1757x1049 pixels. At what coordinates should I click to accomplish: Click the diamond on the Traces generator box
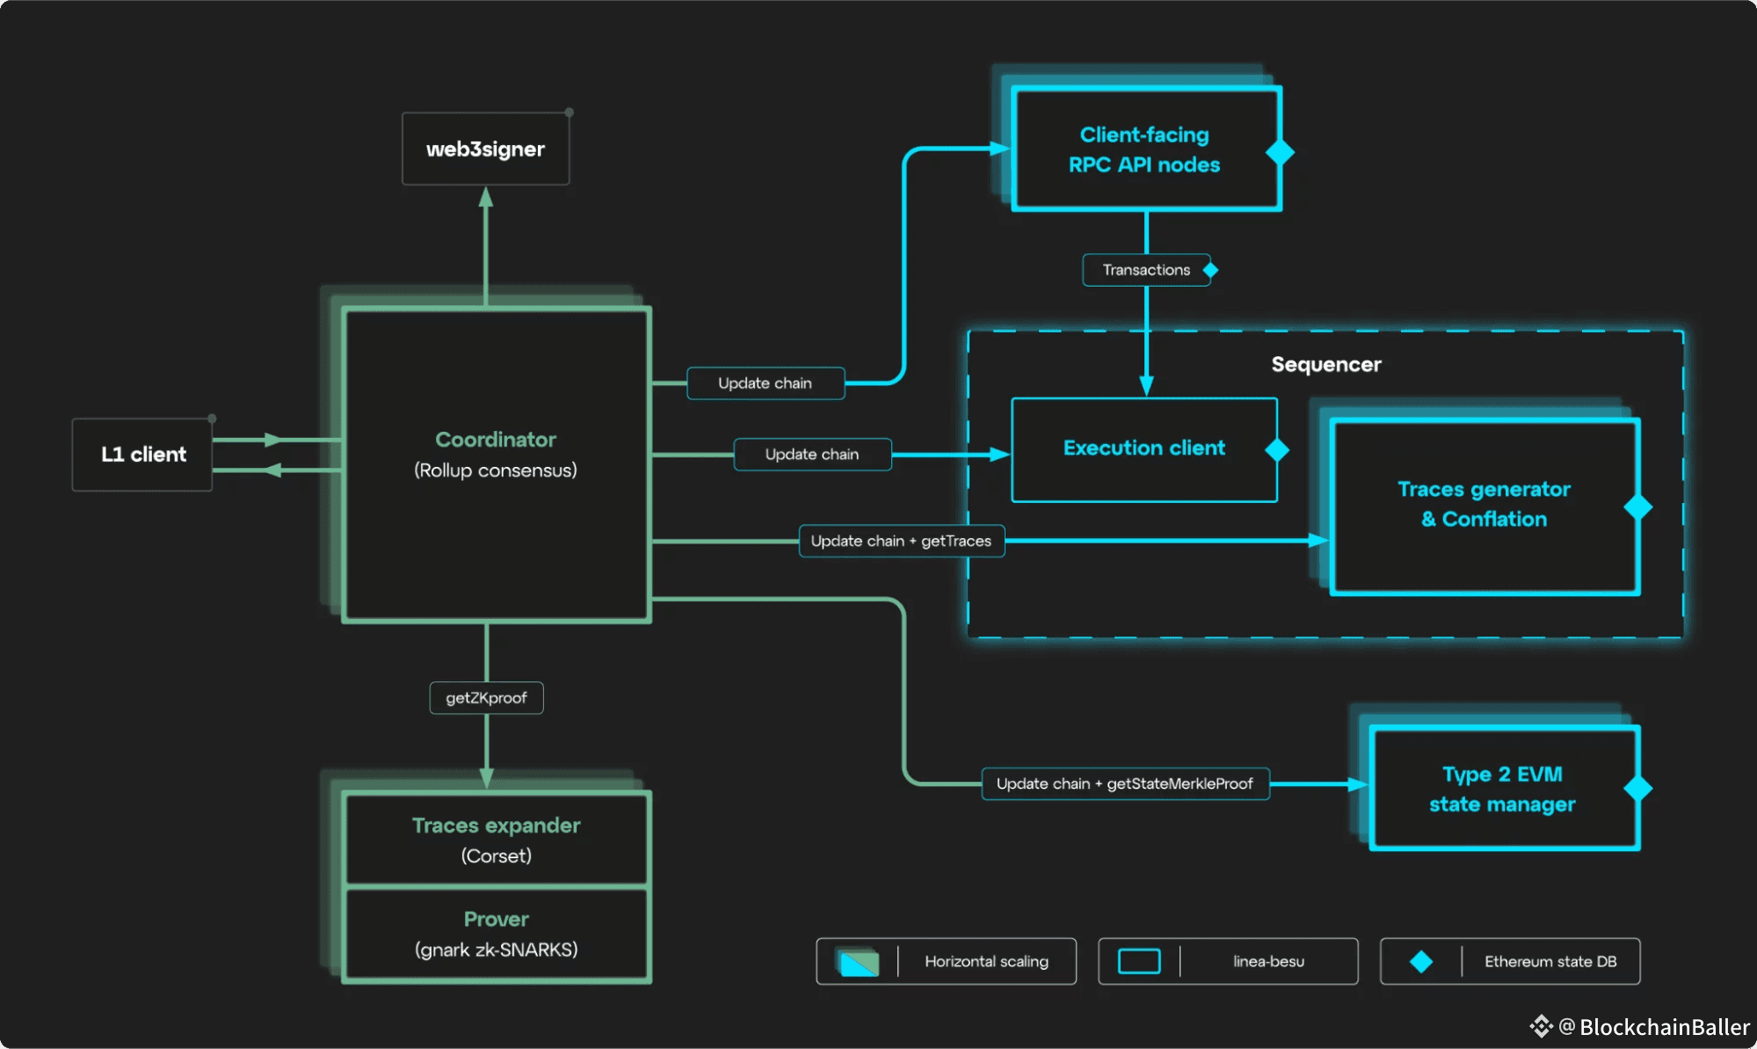pyautogui.click(x=1637, y=507)
